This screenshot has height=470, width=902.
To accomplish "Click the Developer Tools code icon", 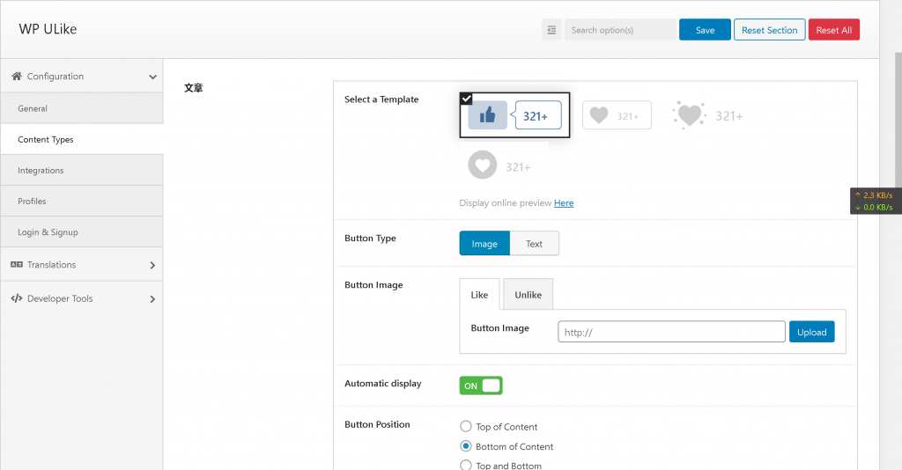I will [x=17, y=299].
